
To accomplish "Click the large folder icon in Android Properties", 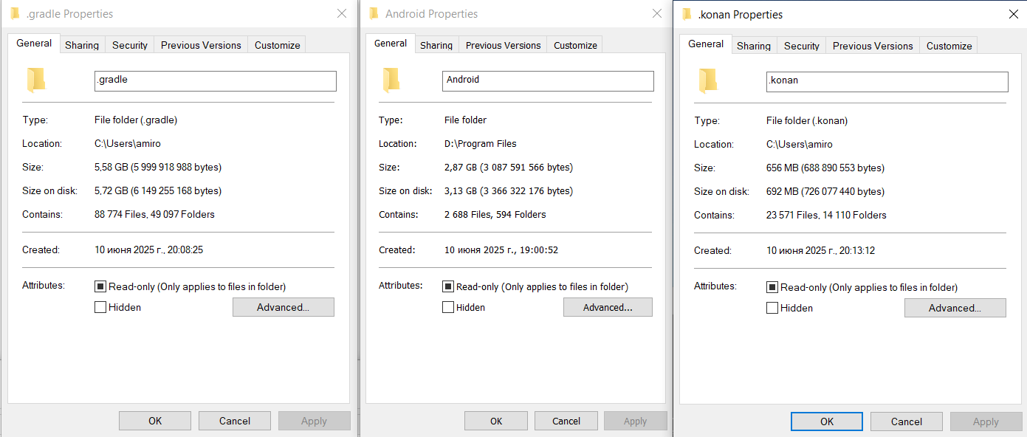I will click(x=391, y=80).
